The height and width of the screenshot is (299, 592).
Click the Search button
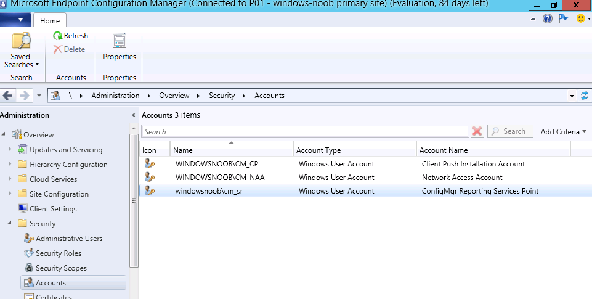(x=510, y=131)
